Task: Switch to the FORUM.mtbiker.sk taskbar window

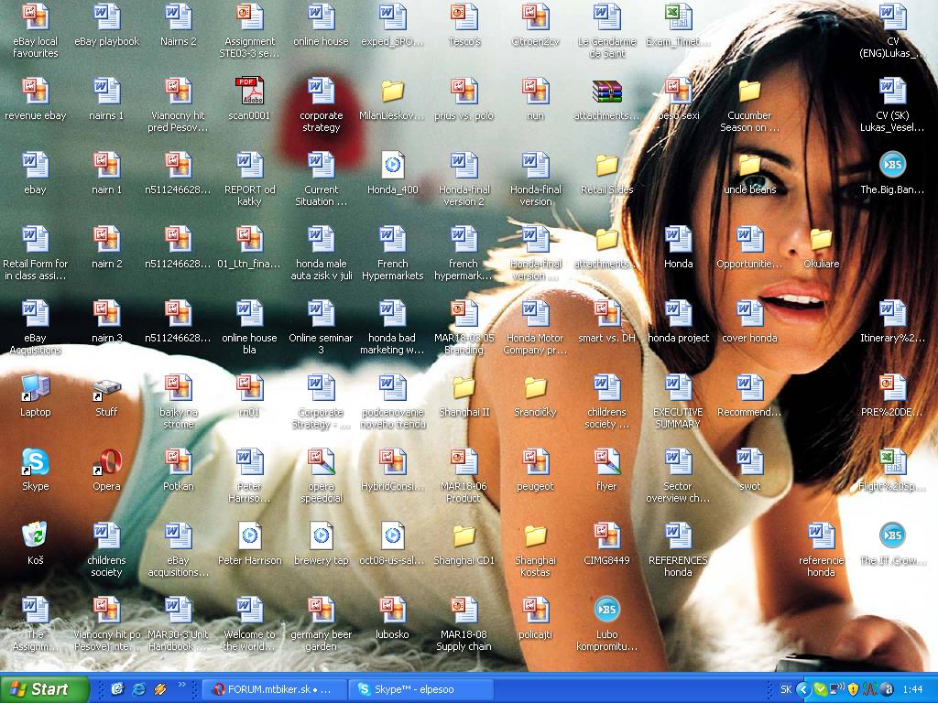Action: point(275,689)
